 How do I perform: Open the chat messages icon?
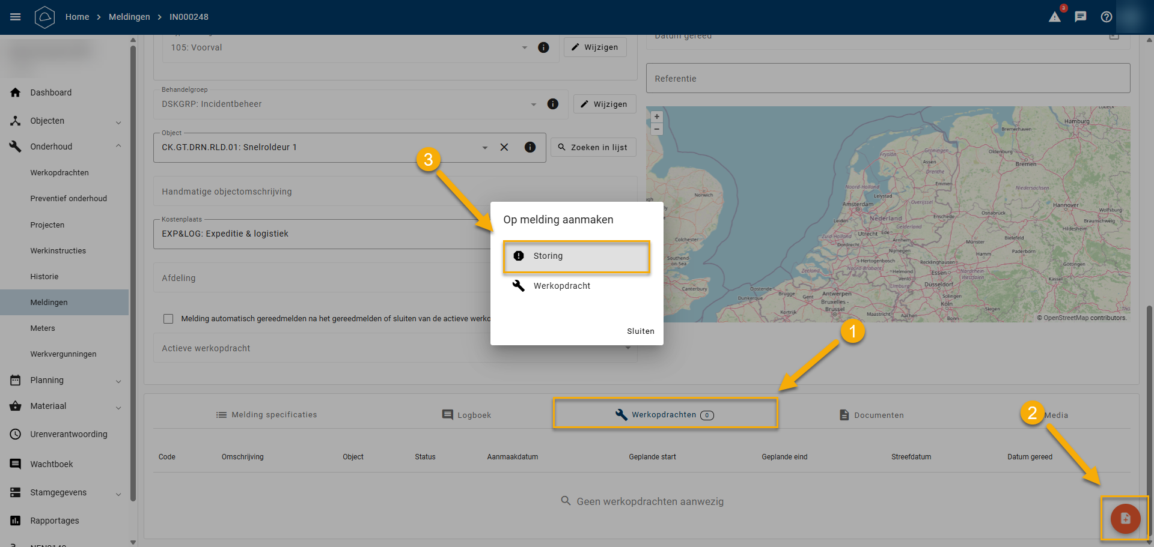1081,17
